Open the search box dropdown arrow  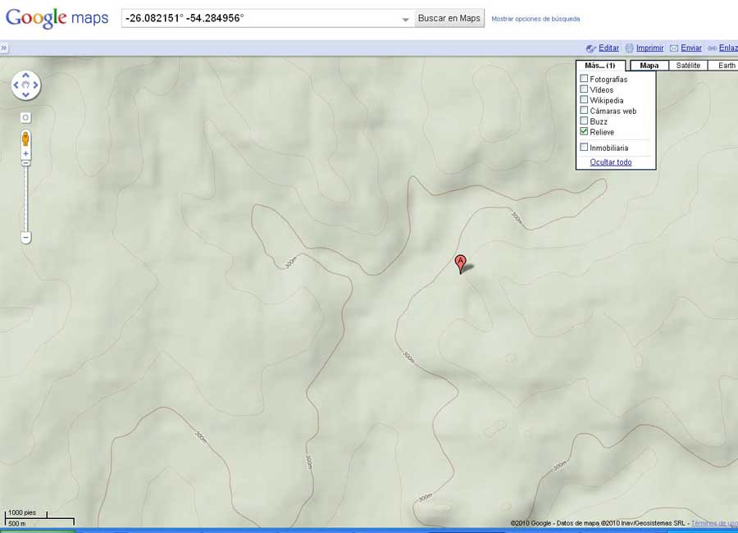pos(405,19)
